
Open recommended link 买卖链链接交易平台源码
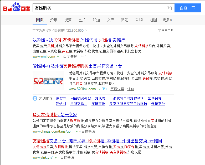pos(128,104)
